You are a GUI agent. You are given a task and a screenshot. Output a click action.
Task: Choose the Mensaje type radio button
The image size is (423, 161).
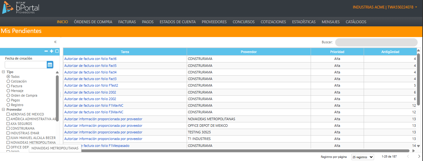pos(8,91)
